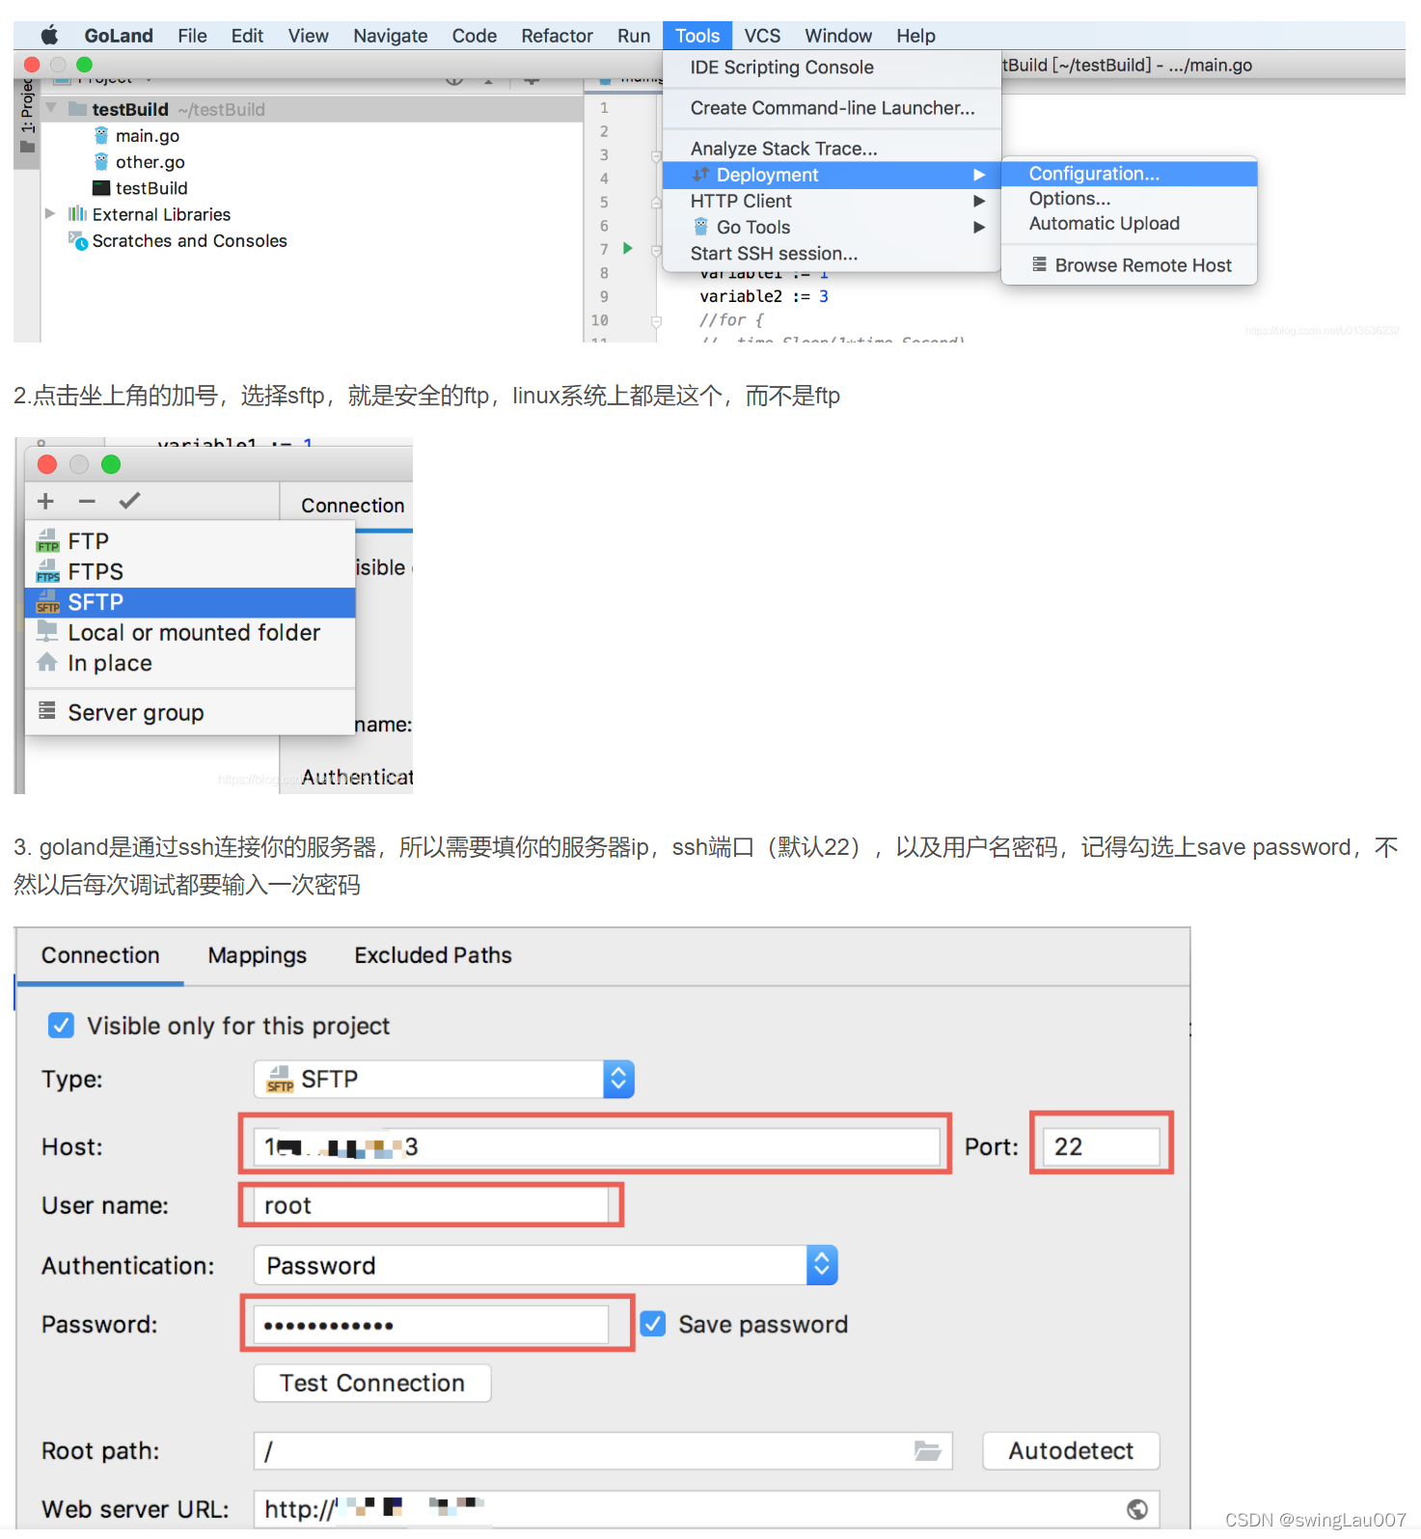This screenshot has height=1539, width=1421.
Task: Click the Scratches and Consoles icon
Action: [x=78, y=240]
